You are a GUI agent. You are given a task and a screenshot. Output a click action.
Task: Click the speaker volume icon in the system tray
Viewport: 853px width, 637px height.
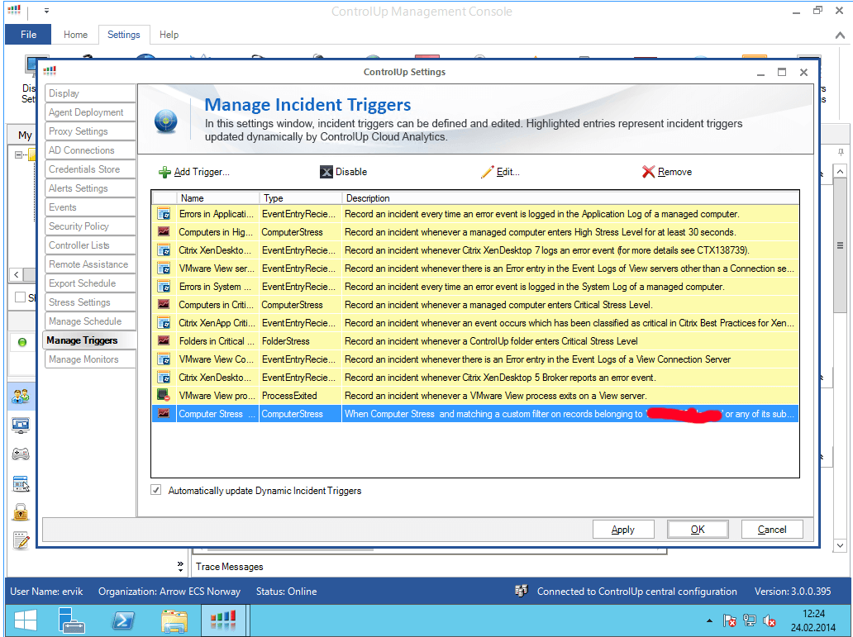(x=770, y=620)
